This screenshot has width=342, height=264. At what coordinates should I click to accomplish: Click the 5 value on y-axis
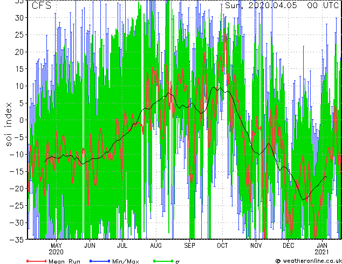click(x=22, y=103)
